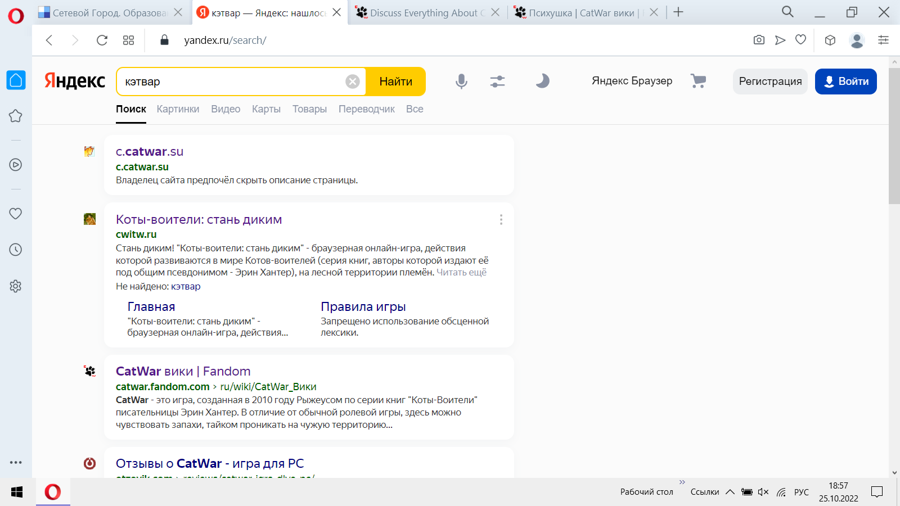The width and height of the screenshot is (900, 506).
Task: Open the Главная sitelink
Action: [151, 307]
